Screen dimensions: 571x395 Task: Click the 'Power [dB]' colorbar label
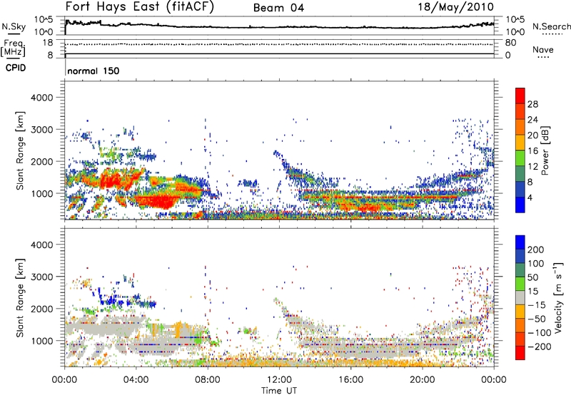click(545, 150)
